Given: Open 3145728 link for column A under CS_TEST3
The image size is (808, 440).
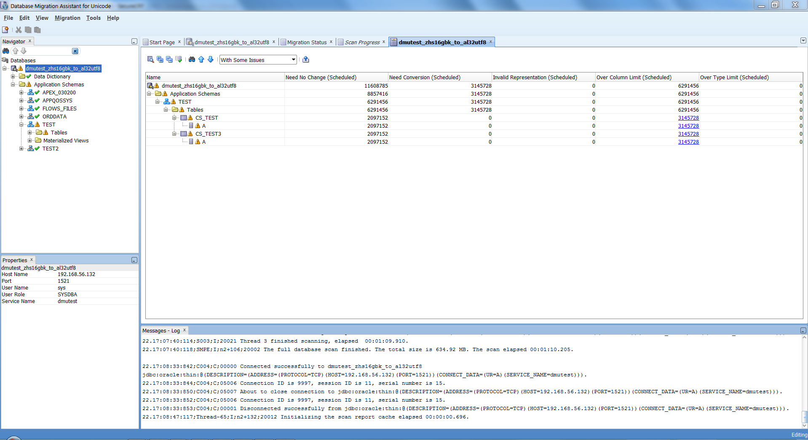Looking at the screenshot, I should pyautogui.click(x=688, y=142).
